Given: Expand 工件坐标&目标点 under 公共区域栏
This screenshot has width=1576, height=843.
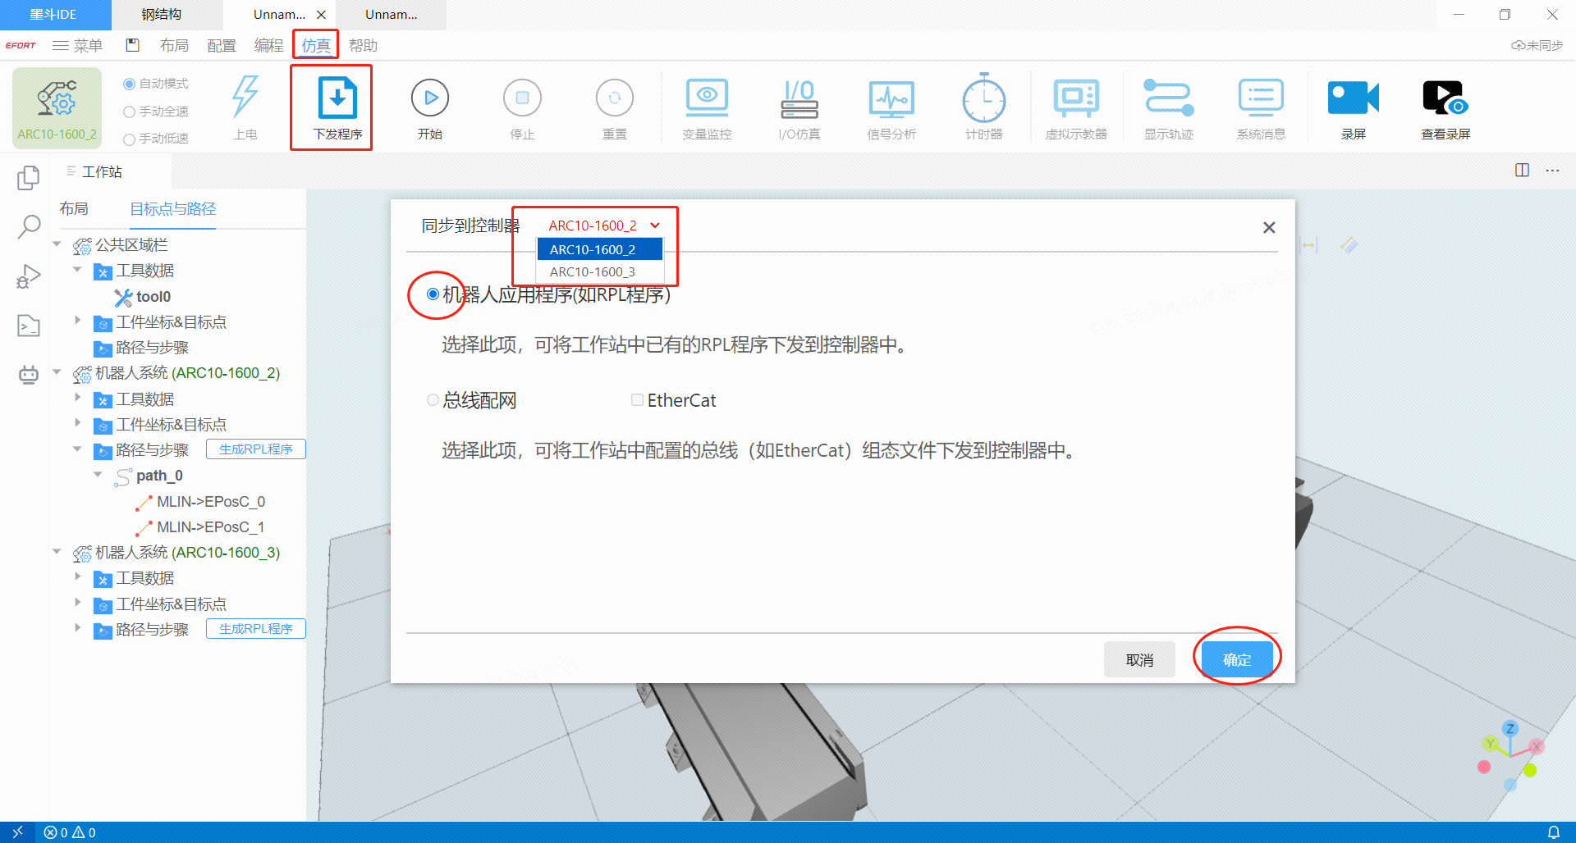Looking at the screenshot, I should tap(78, 321).
